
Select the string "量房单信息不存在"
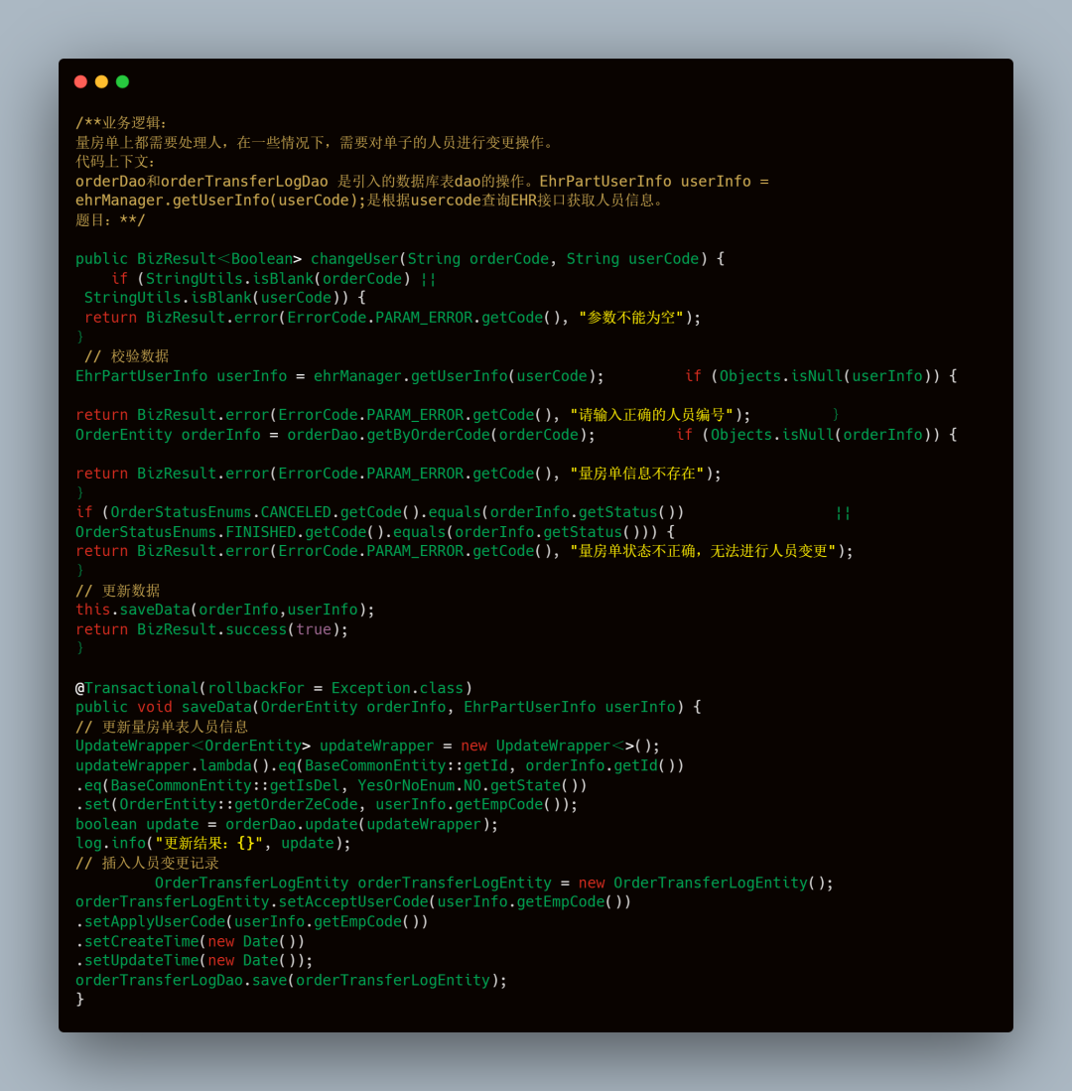(x=637, y=474)
